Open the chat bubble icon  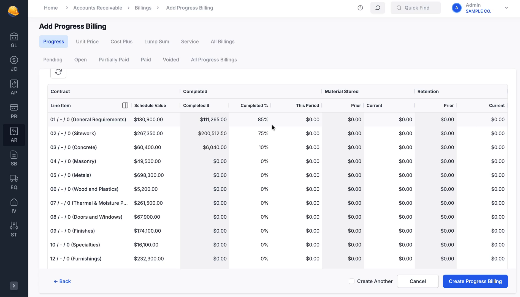coord(378,8)
